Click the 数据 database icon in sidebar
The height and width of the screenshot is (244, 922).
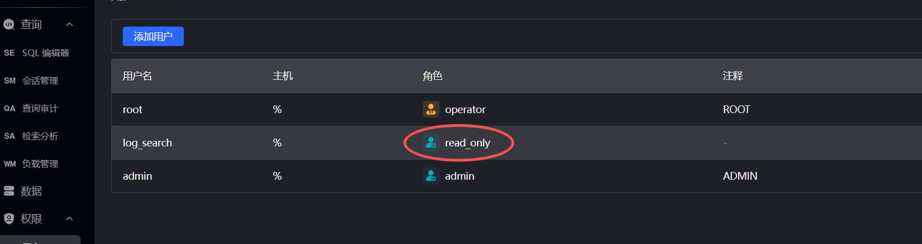tap(9, 191)
